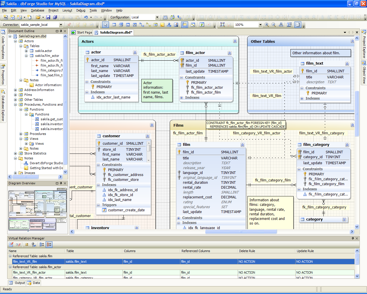Open the Layout menu
This screenshot has height=294, width=367.
point(67,10)
